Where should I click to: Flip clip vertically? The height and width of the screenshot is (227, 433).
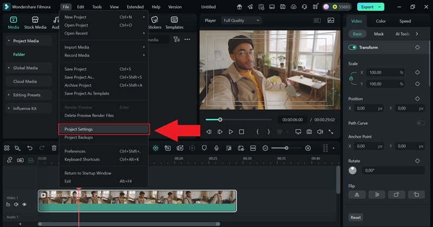377,195
